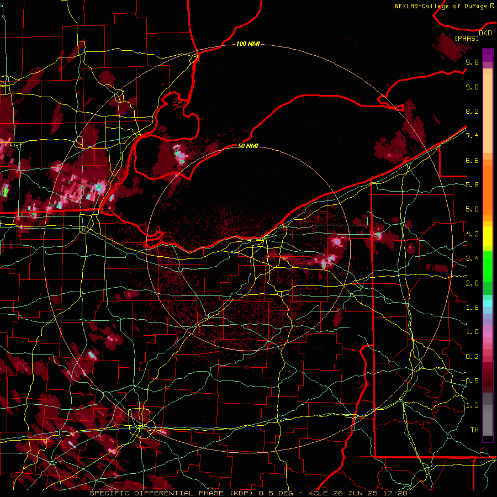Click the "100 NMI" range ring label
Viewport: 497px width, 497px height.
pos(248,44)
